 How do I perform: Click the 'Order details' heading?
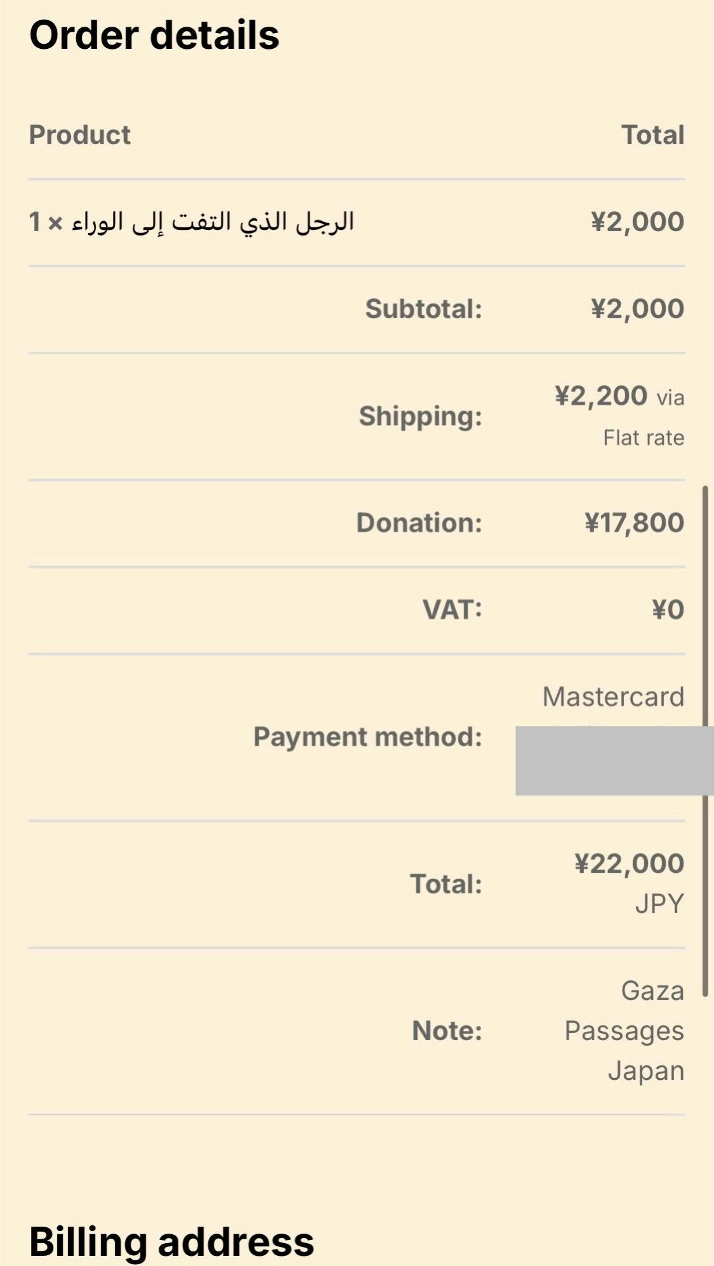[x=154, y=36]
